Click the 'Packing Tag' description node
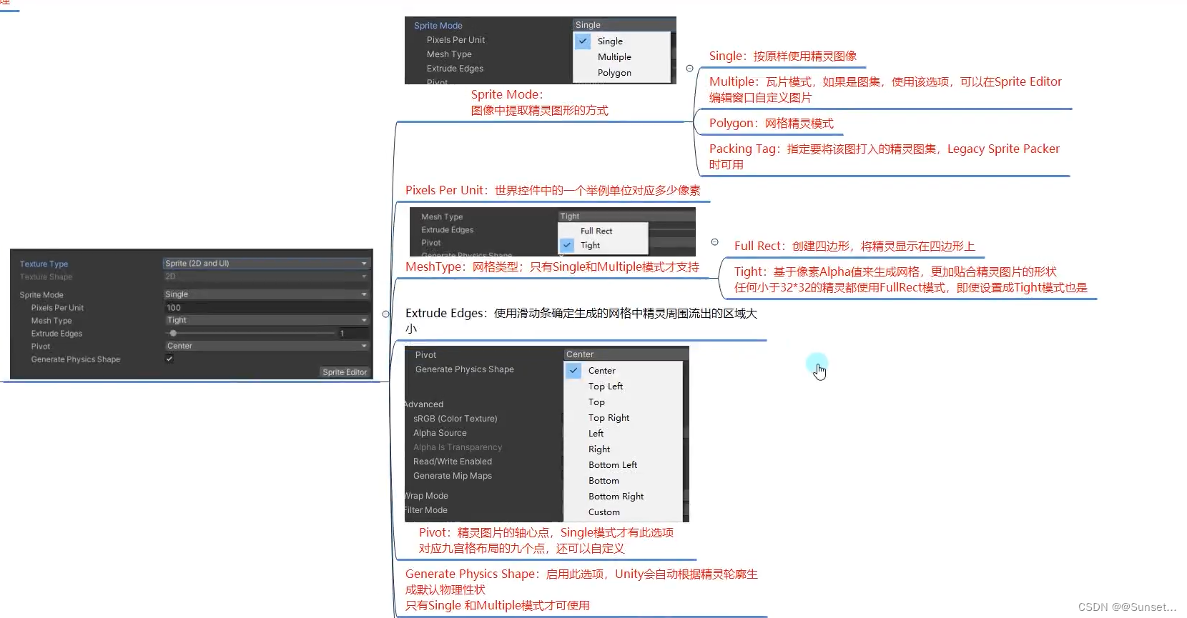 coord(884,156)
